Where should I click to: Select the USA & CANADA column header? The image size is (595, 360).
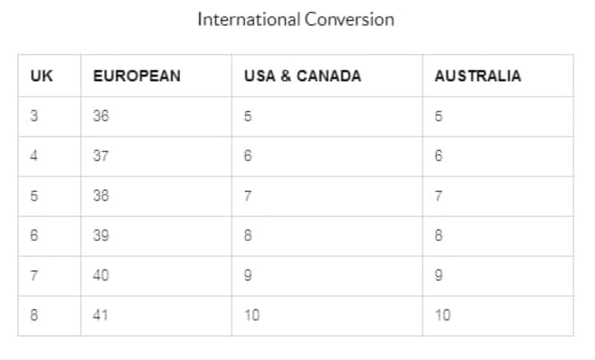327,76
